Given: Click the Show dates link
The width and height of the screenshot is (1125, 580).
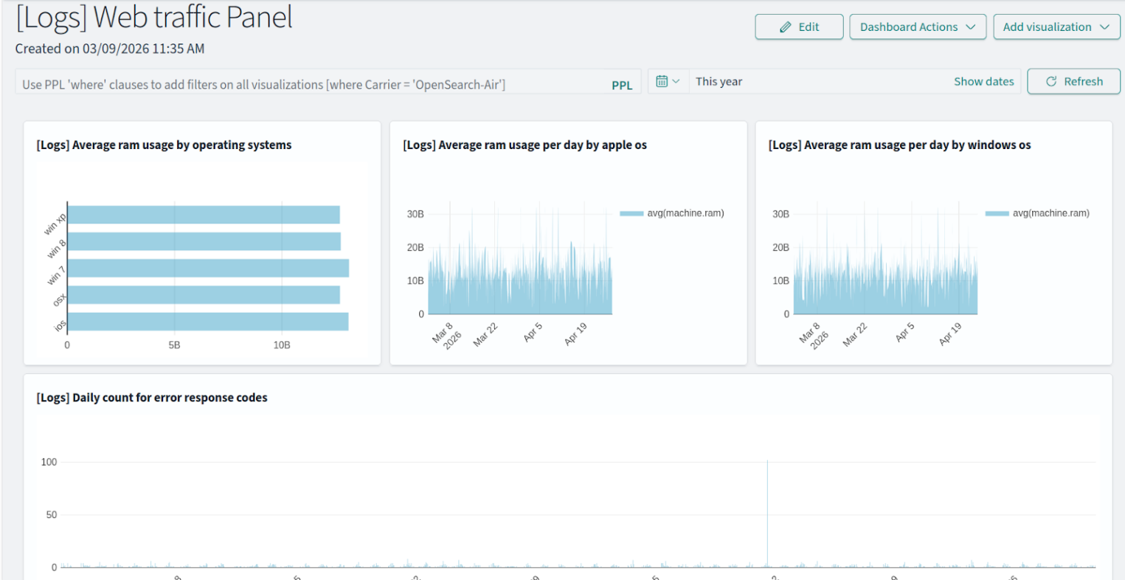Looking at the screenshot, I should coord(983,81).
